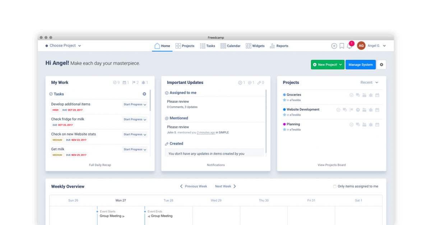Click the purple Planning project color dot
The width and height of the screenshot is (431, 225).
click(284, 124)
